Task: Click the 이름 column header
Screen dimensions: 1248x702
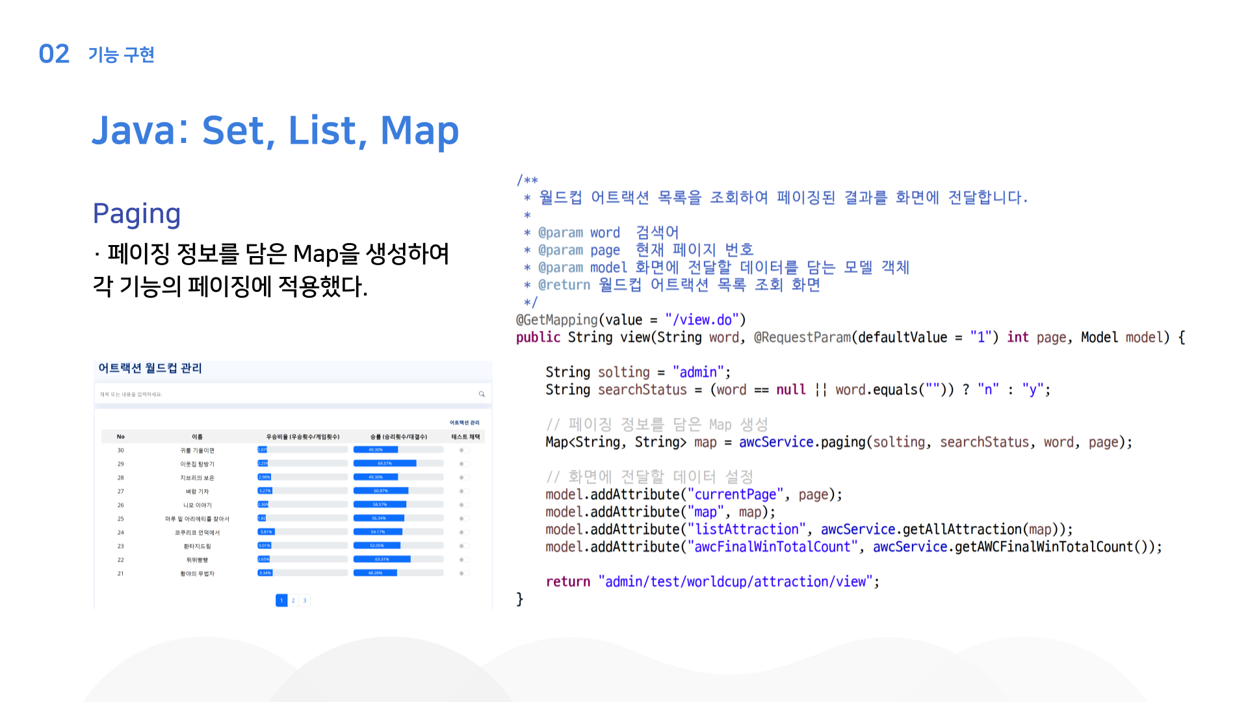Action: pos(197,437)
